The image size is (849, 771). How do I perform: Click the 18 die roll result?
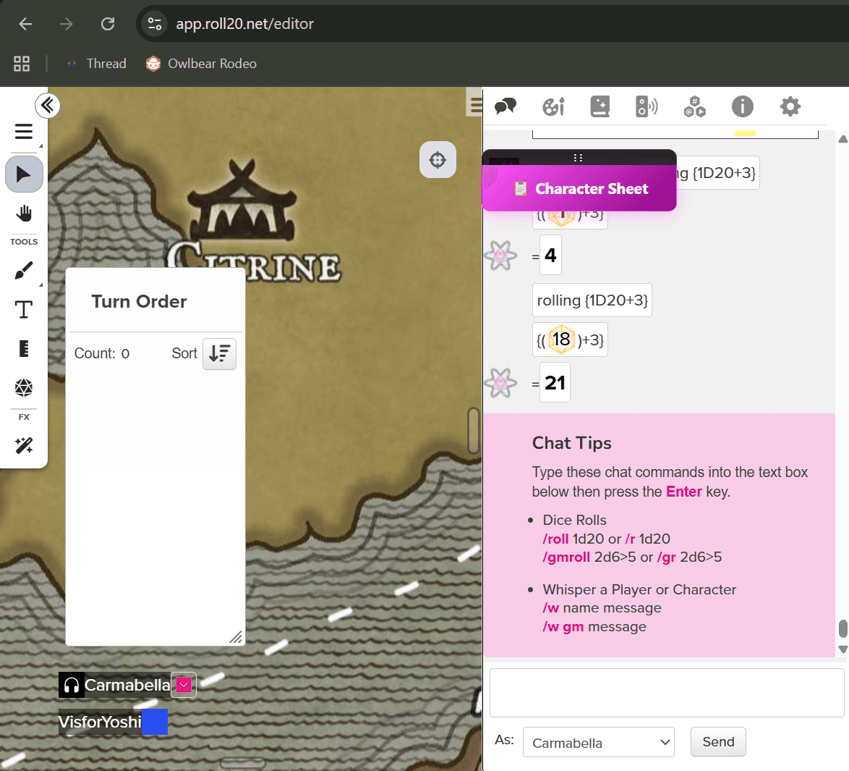pos(561,340)
